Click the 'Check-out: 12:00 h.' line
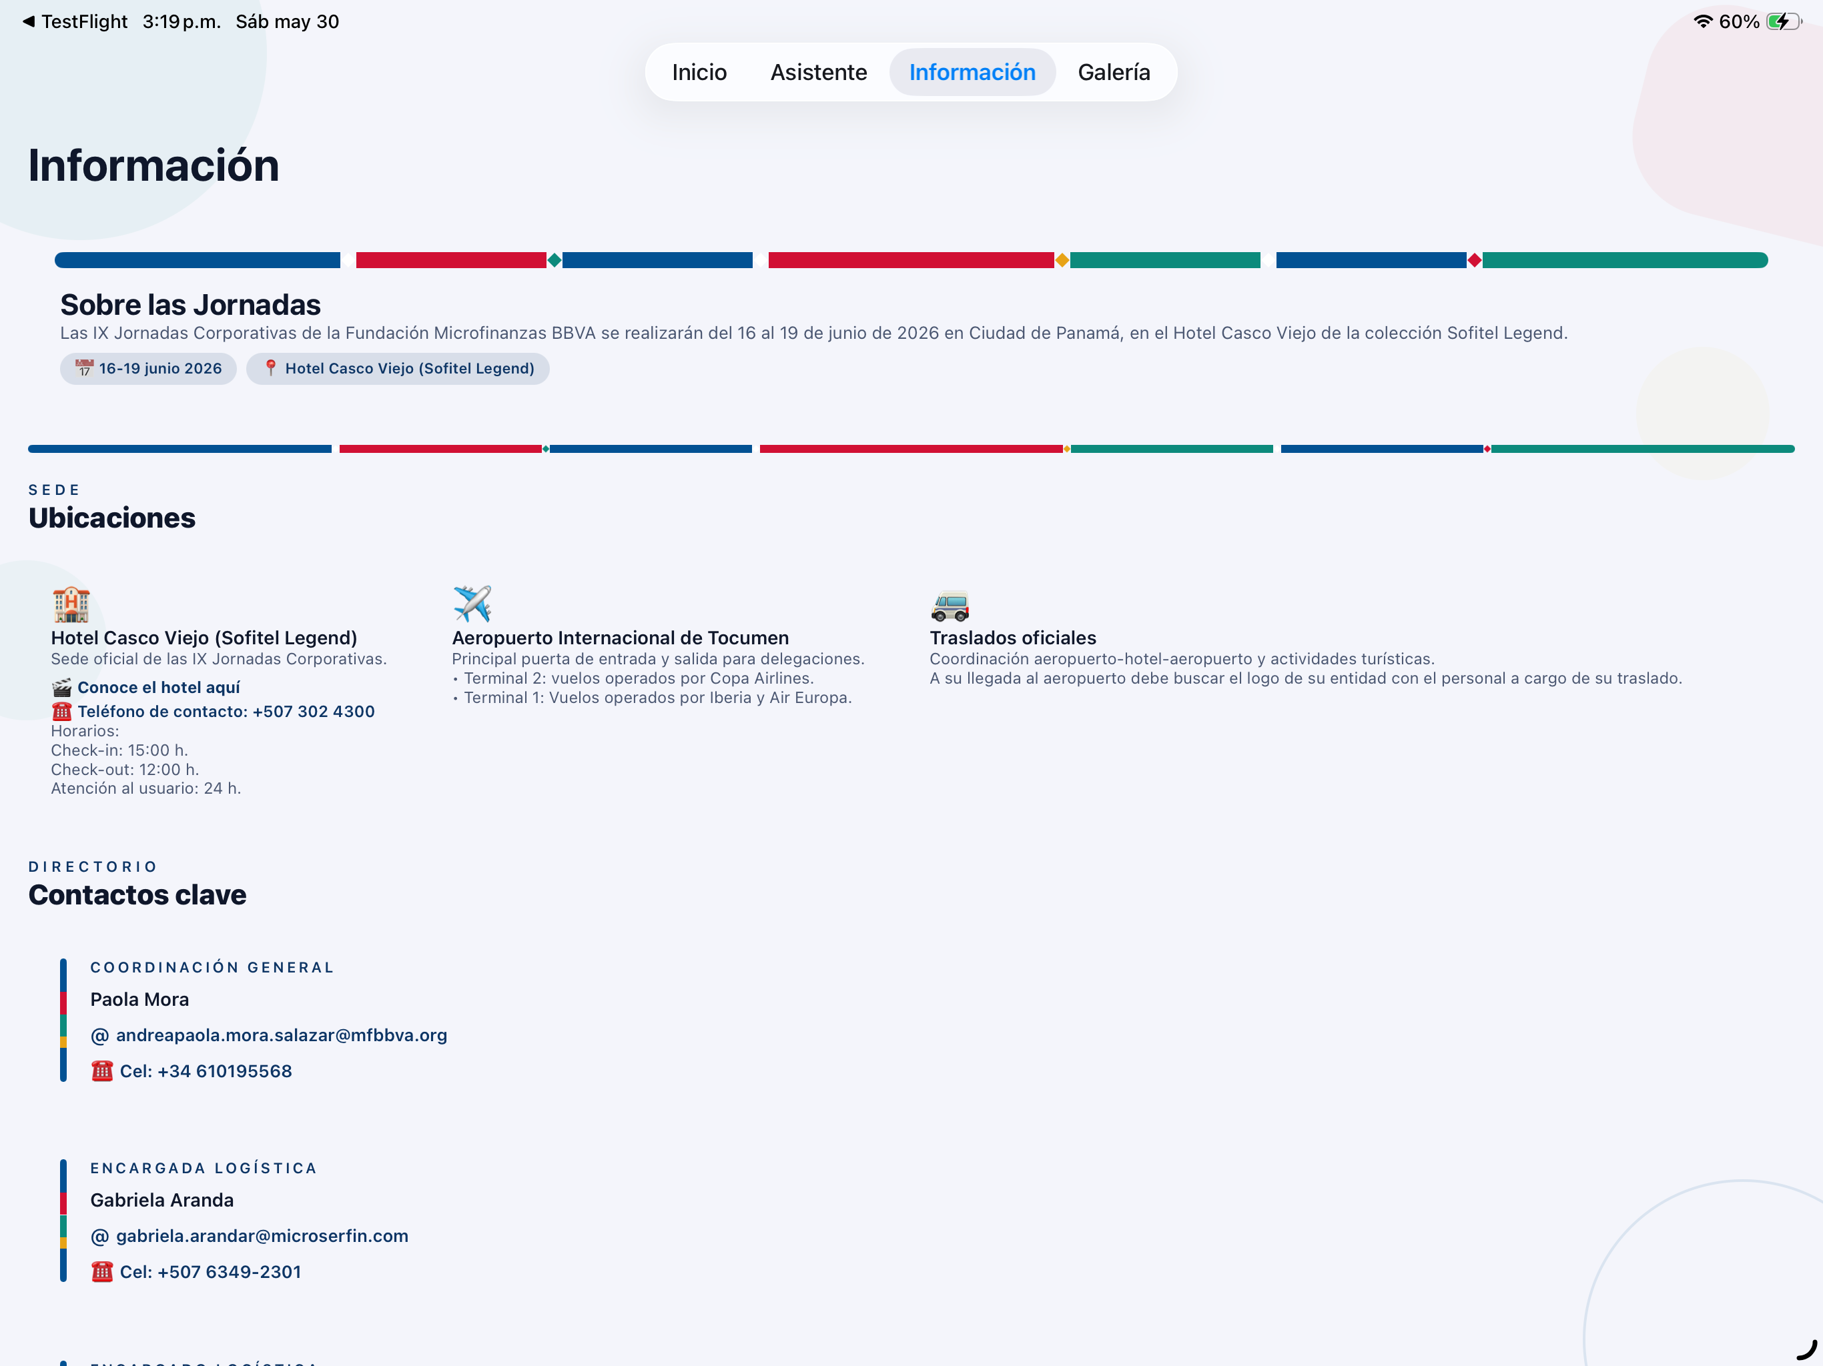The height and width of the screenshot is (1366, 1823). pyautogui.click(x=125, y=770)
